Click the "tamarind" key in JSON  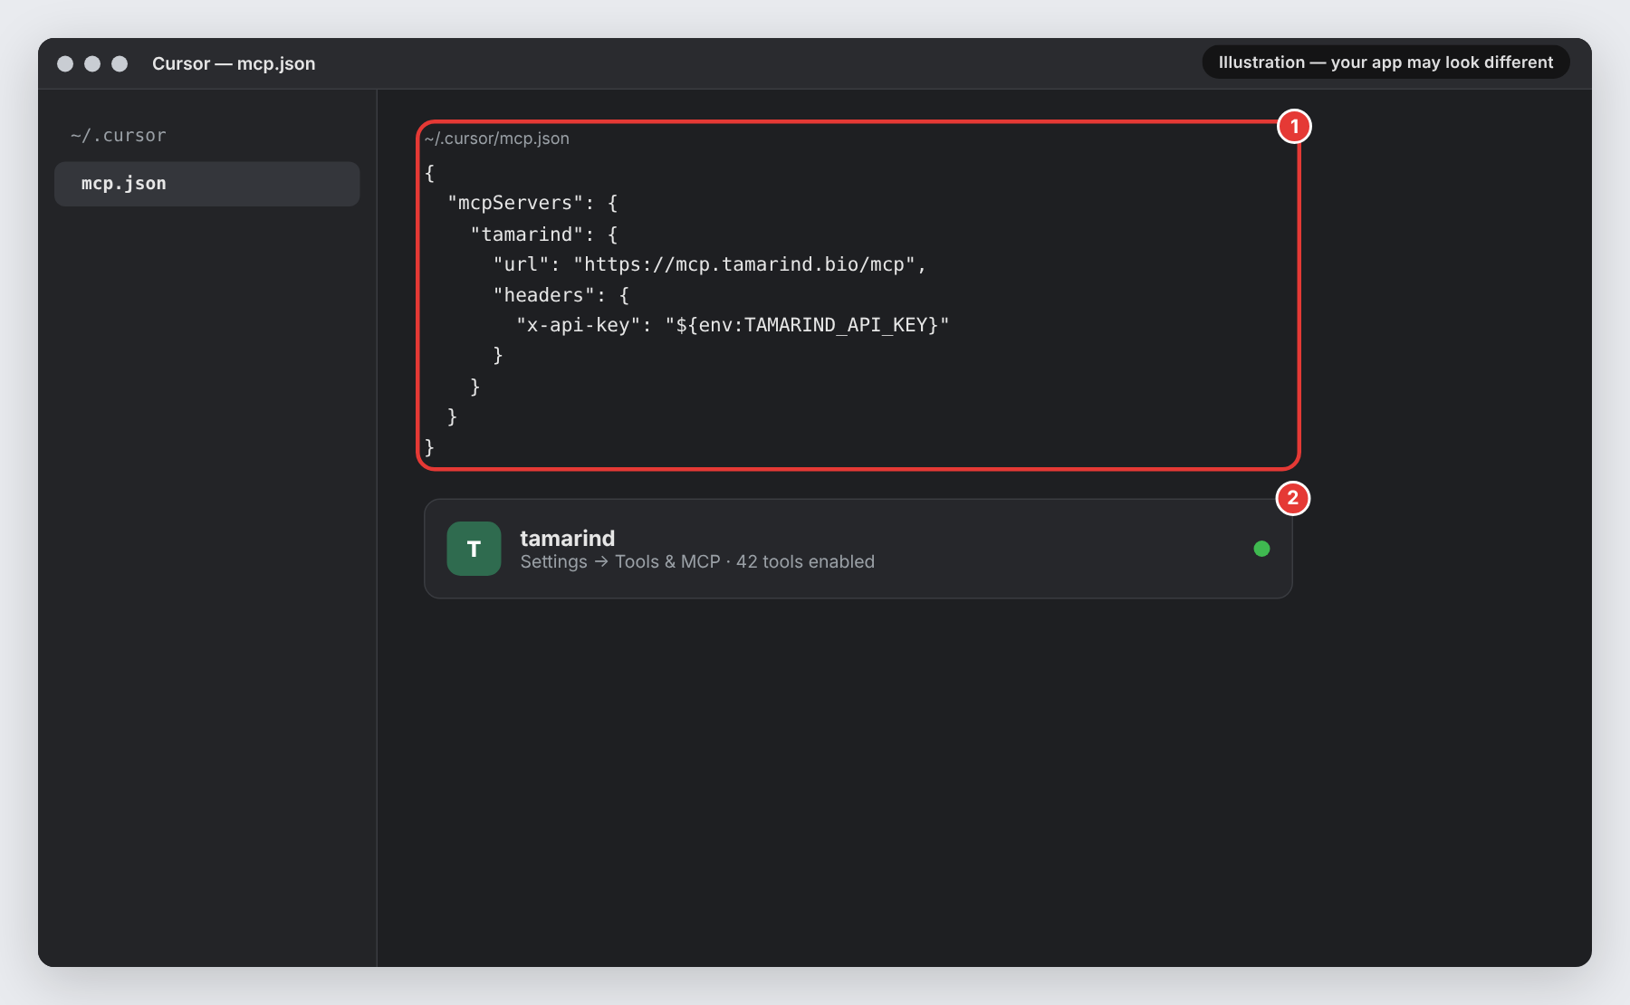(526, 234)
